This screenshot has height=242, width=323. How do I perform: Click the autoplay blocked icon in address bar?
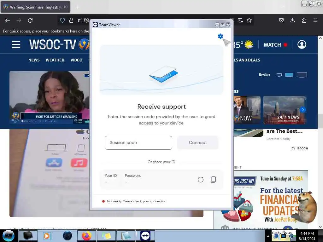point(86,20)
